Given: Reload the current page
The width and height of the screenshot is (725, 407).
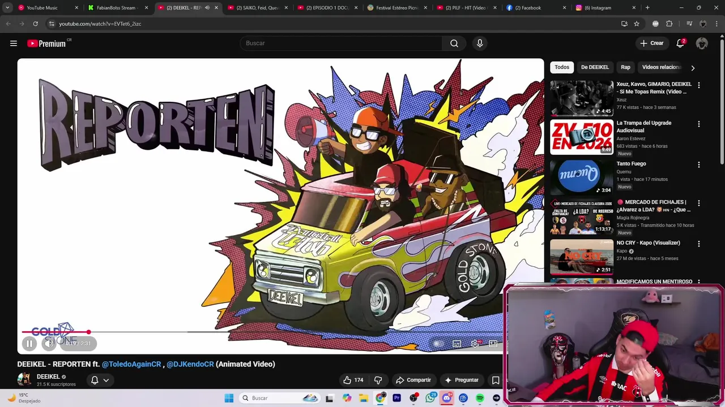Looking at the screenshot, I should [x=35, y=24].
